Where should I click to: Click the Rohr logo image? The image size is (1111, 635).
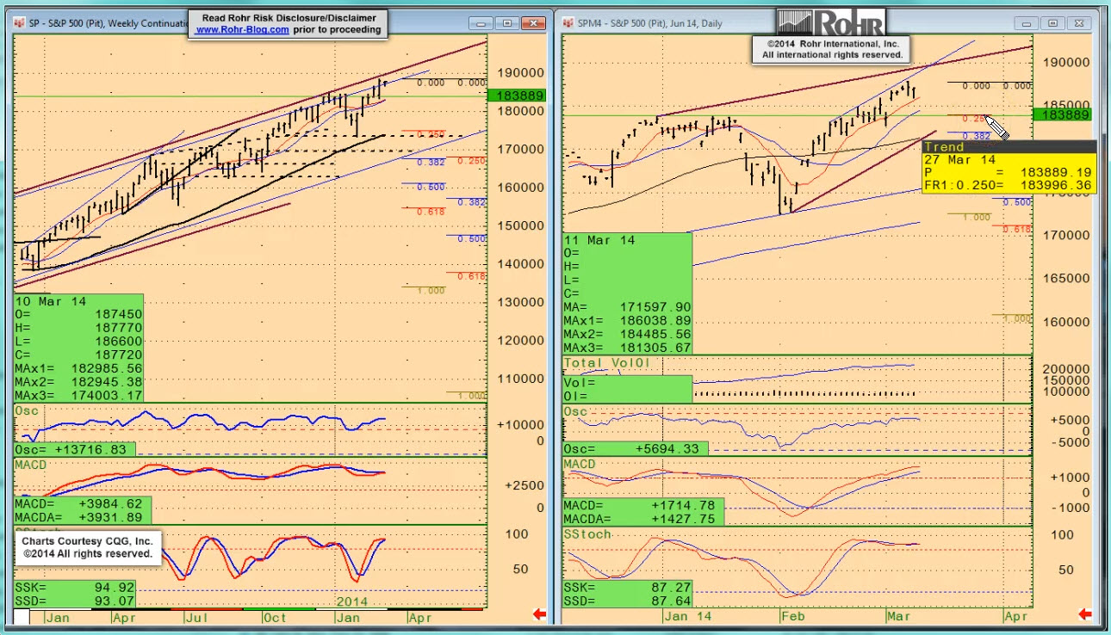(830, 22)
